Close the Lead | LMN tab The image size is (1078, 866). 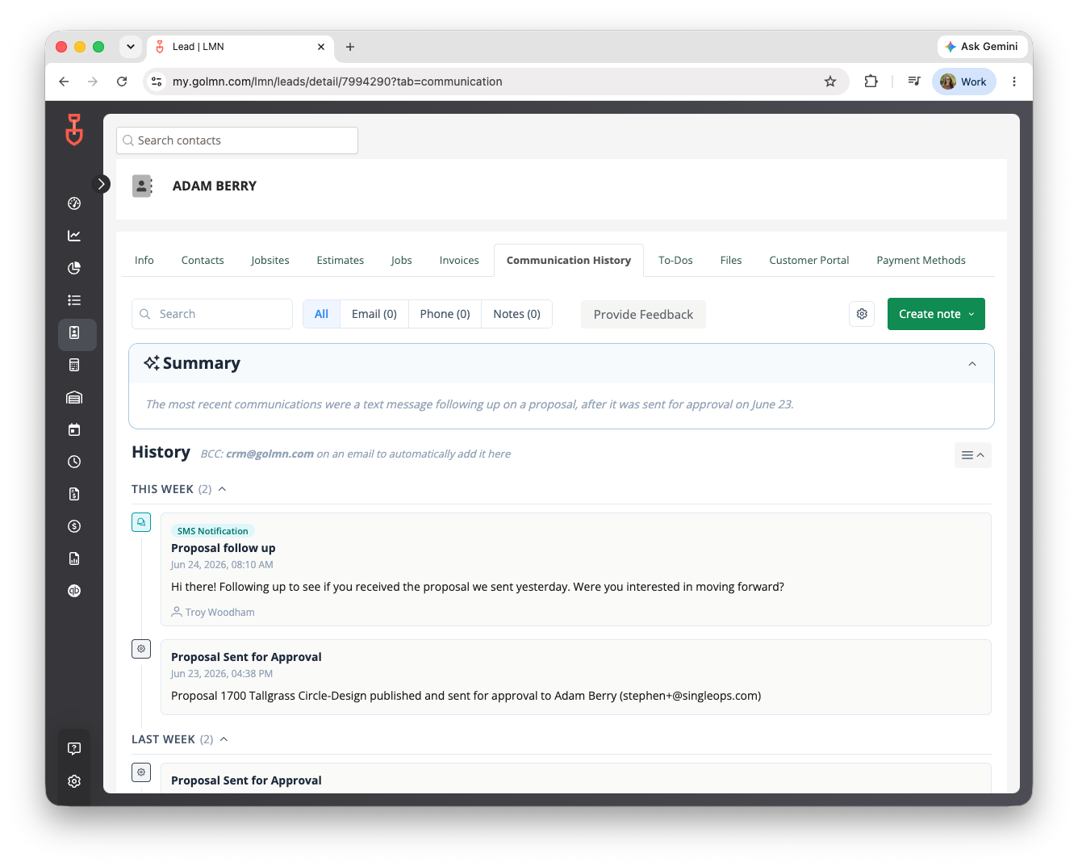pyautogui.click(x=321, y=47)
